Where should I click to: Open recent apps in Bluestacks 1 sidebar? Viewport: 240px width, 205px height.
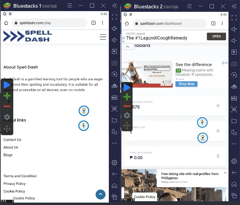coord(114,197)
